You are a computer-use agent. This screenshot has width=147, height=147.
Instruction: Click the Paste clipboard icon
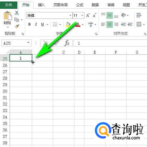[x=8, y=16]
